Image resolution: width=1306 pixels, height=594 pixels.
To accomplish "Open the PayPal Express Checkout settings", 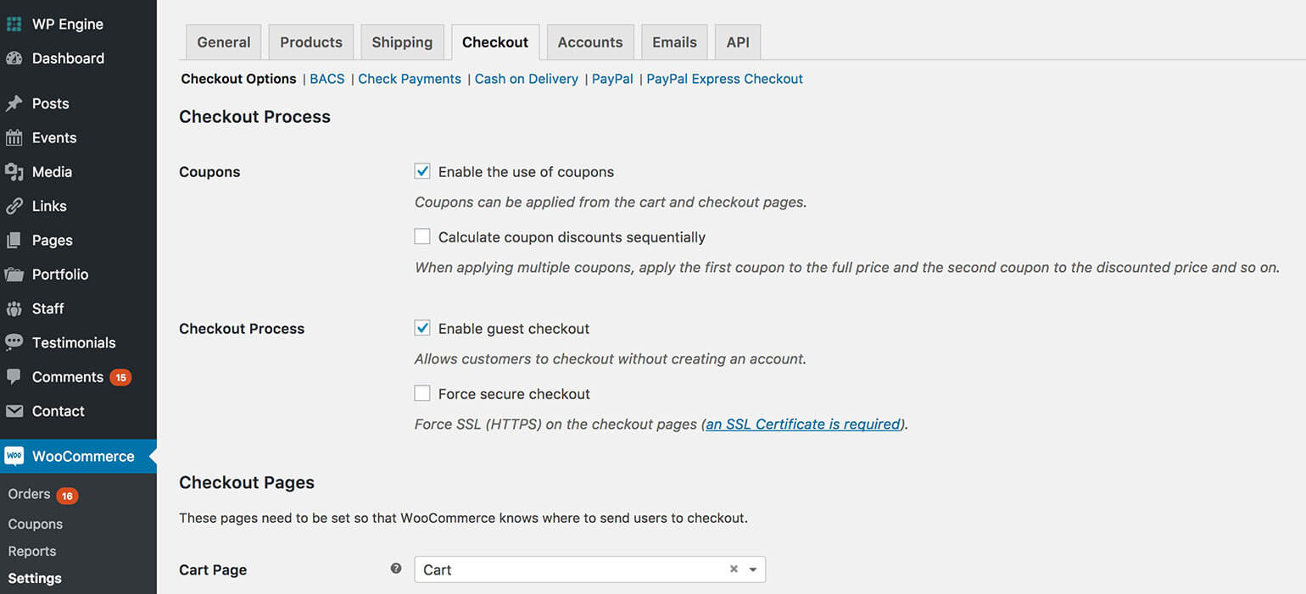I will 724,79.
